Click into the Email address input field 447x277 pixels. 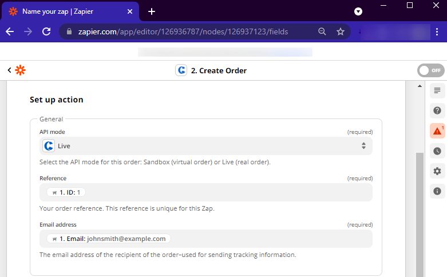(x=206, y=239)
